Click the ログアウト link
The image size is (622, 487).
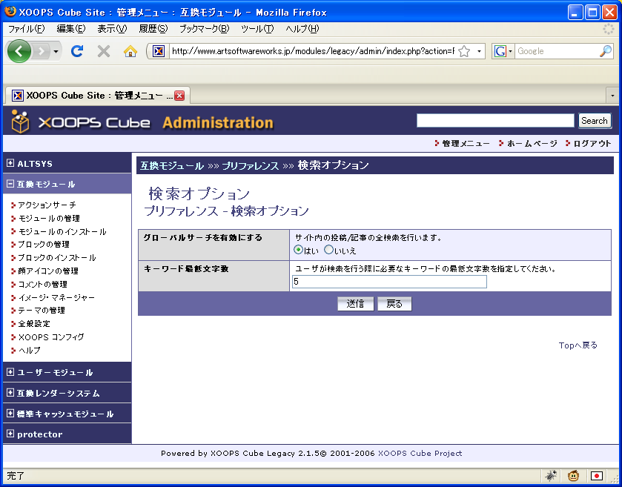click(x=592, y=144)
